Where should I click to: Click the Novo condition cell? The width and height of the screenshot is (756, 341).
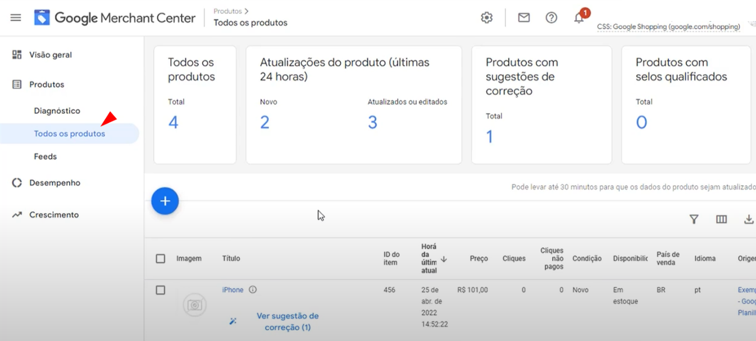pyautogui.click(x=580, y=290)
